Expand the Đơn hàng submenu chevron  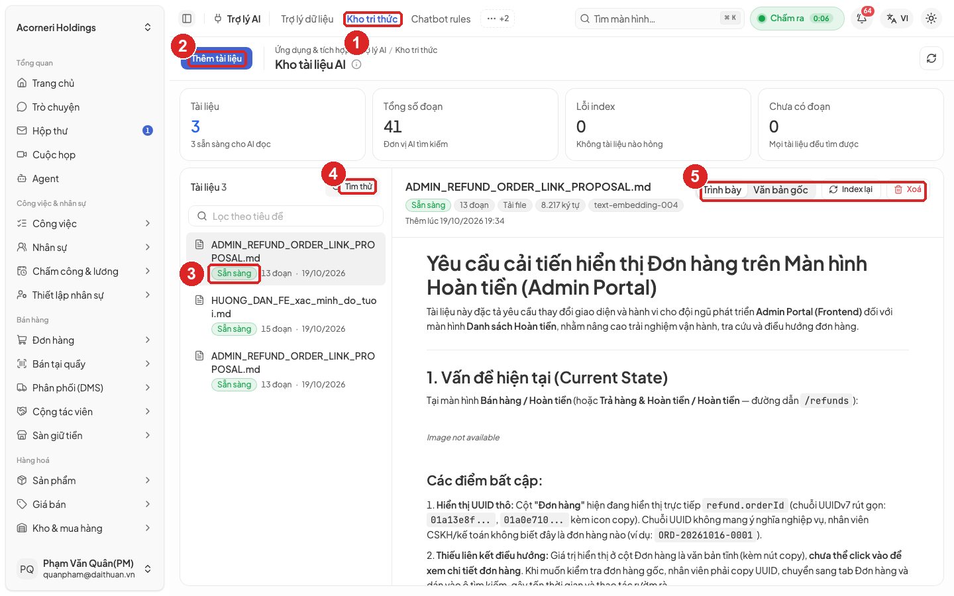(148, 340)
